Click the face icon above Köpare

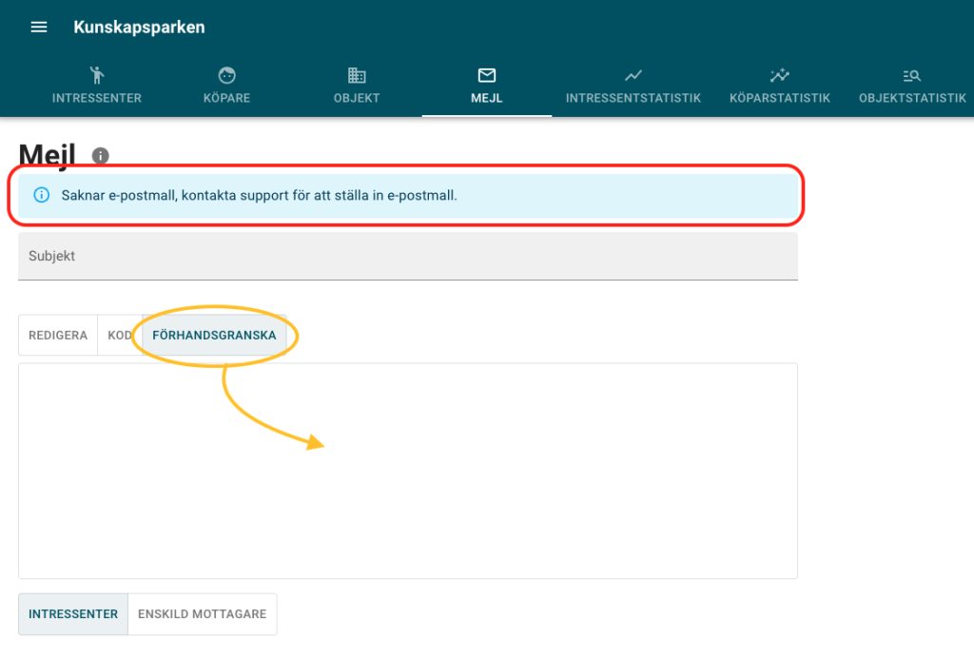(x=226, y=76)
